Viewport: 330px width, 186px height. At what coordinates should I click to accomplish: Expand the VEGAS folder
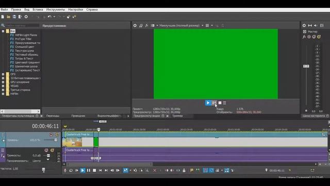[3, 86]
